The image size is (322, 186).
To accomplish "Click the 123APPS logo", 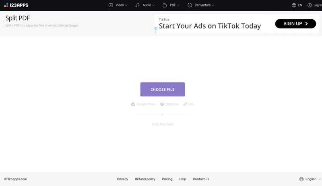I will 16,5.
